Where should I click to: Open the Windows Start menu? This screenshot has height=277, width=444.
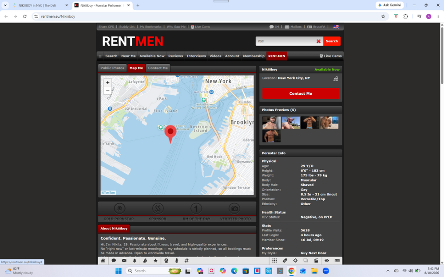119,271
